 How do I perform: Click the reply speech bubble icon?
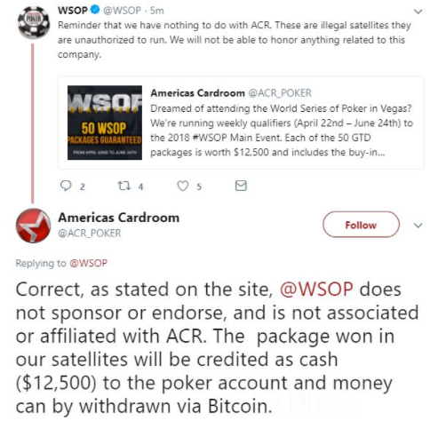pos(66,186)
